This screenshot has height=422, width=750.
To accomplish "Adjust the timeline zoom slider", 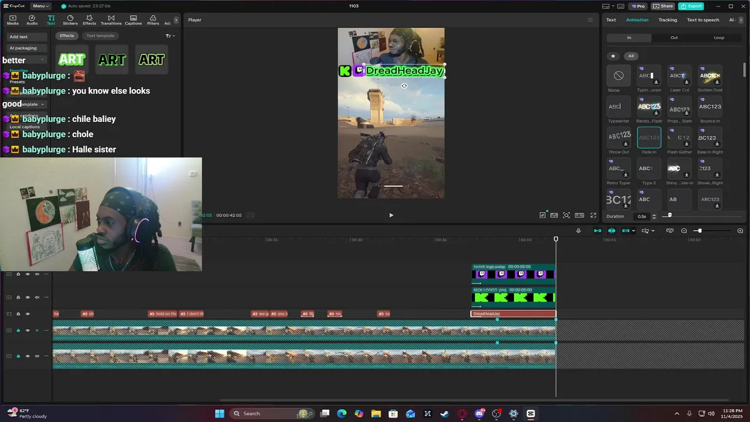I will 699,231.
